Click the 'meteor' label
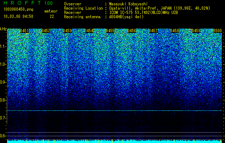 [51, 11]
